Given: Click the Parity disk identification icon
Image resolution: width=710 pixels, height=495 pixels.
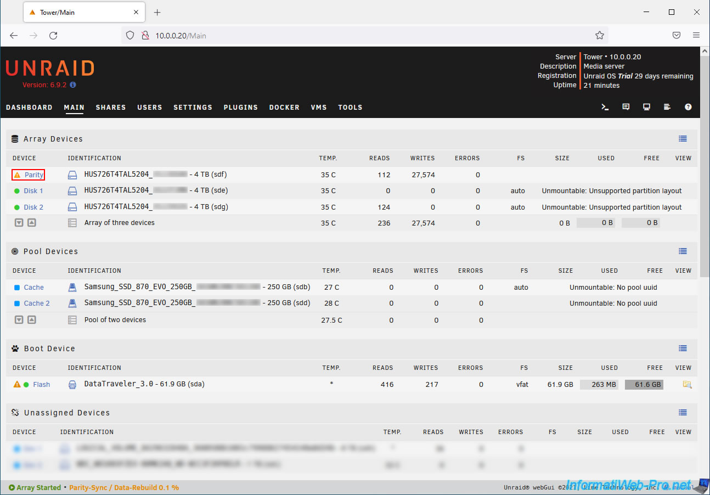Looking at the screenshot, I should tap(73, 175).
